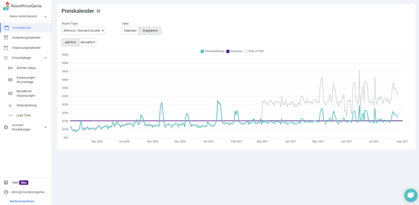Toggle Preisempfehlung legend color swatch
Screen dimensions: 419x205
click(x=202, y=51)
